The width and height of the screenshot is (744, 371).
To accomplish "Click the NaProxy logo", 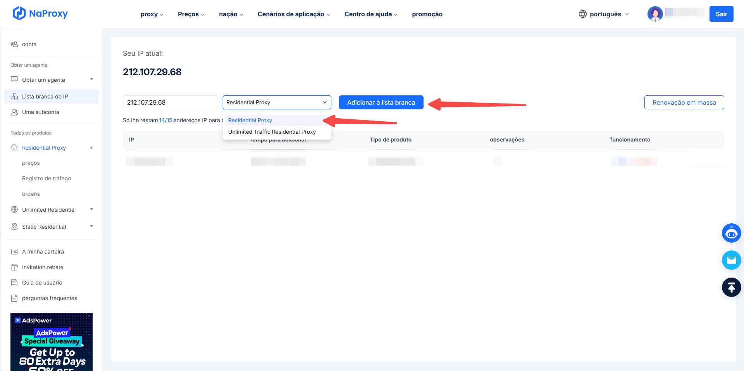I will coord(40,14).
